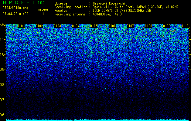191x121 pixels.
Task: Click the cyan signal level strip at bottom
Action: click(97, 120)
